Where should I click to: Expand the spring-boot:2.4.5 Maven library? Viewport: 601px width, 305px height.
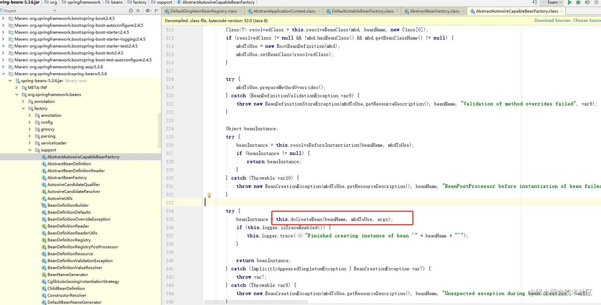(4, 18)
